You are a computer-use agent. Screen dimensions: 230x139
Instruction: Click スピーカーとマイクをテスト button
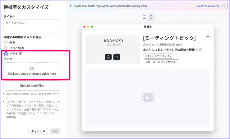pyautogui.click(x=161, y=62)
